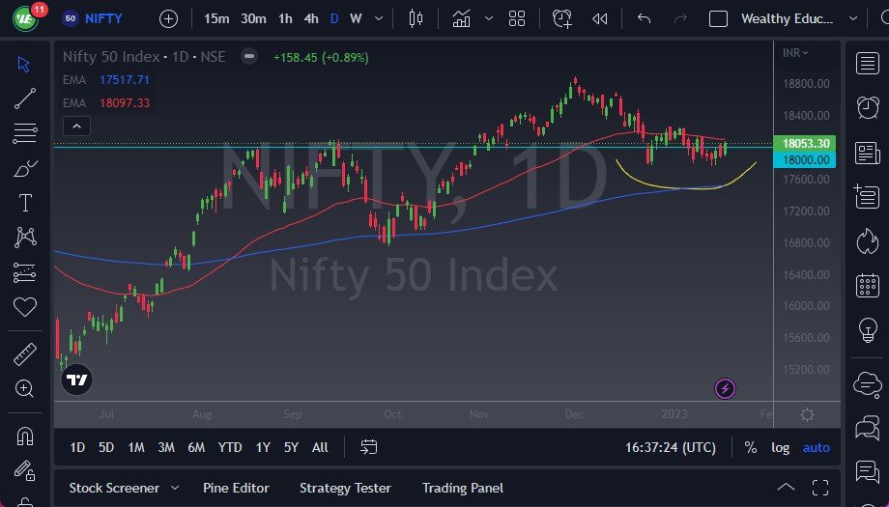The image size is (889, 507).
Task: Open the ideas stream comment icon
Action: (868, 472)
